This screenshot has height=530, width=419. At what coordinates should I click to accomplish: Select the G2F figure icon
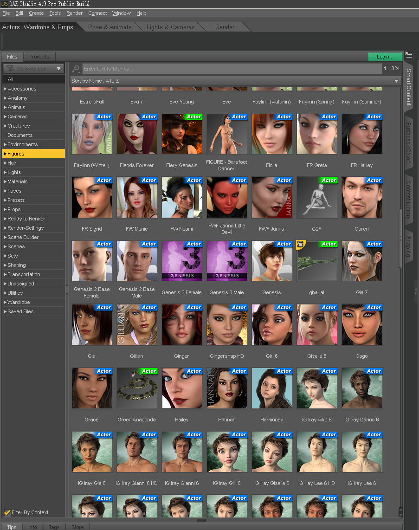click(317, 198)
